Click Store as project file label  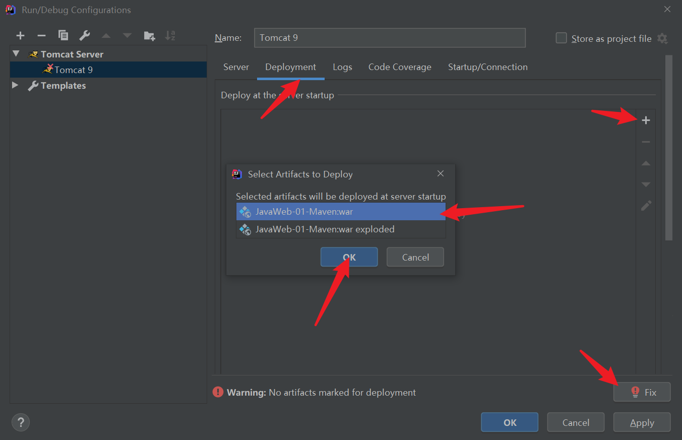[x=611, y=38]
